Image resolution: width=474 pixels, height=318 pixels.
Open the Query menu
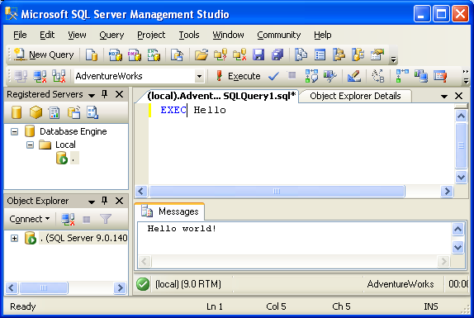point(111,35)
